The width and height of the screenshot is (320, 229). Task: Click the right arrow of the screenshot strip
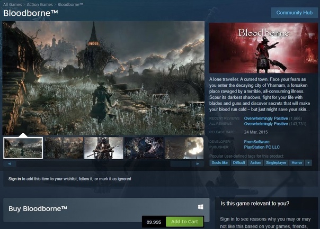(x=198, y=163)
